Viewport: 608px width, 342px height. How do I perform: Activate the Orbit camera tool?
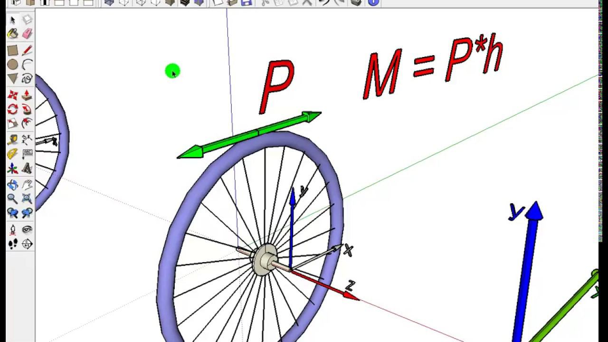coord(13,185)
